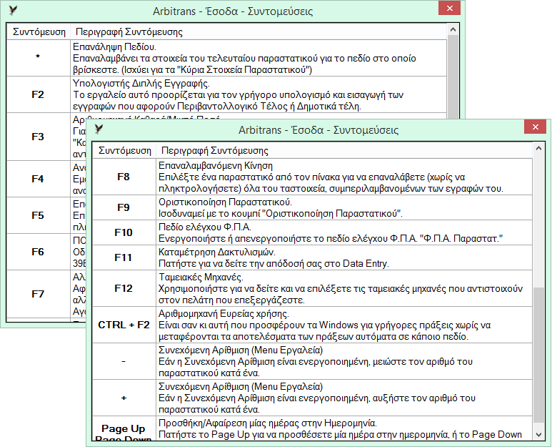Select the F9 shortcut cell
Screen dimensions: 552x447
pyautogui.click(x=124, y=207)
